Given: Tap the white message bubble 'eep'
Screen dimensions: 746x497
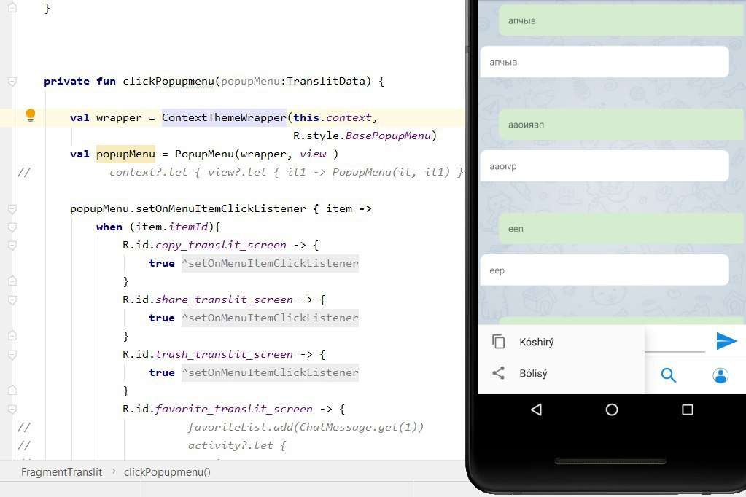Looking at the screenshot, I should click(x=605, y=270).
